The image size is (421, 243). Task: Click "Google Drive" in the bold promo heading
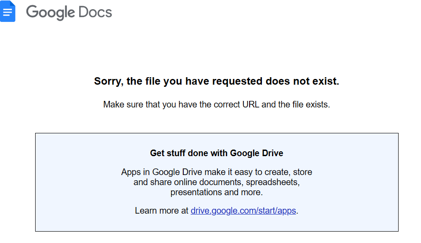(257, 153)
